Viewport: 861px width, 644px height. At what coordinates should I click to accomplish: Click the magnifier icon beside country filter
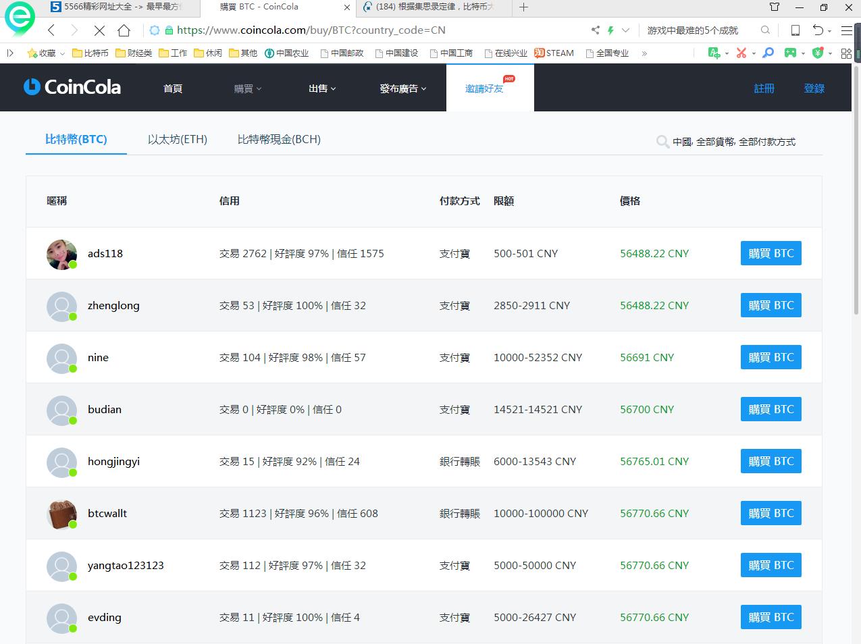pos(662,142)
